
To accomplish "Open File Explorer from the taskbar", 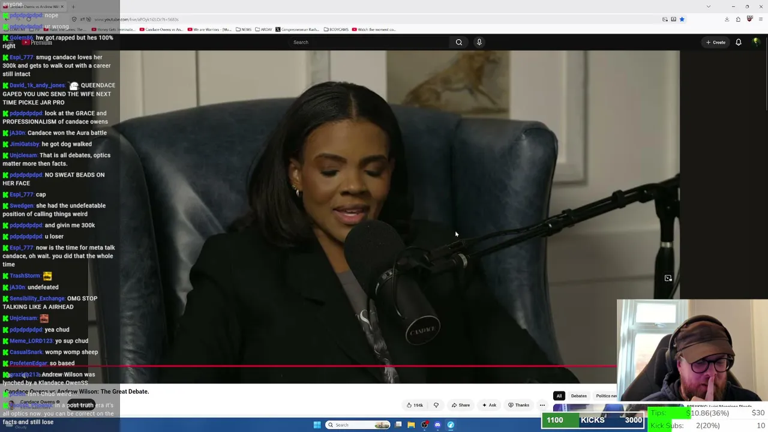I will (411, 425).
